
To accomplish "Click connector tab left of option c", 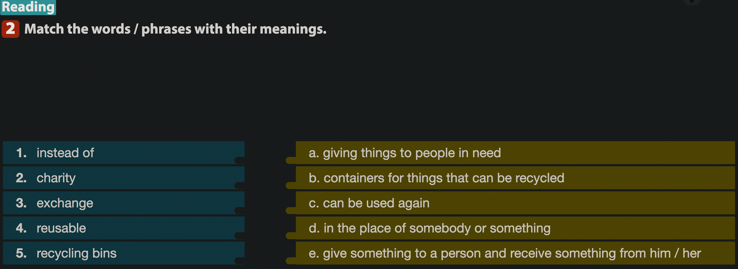I will pyautogui.click(x=291, y=210).
